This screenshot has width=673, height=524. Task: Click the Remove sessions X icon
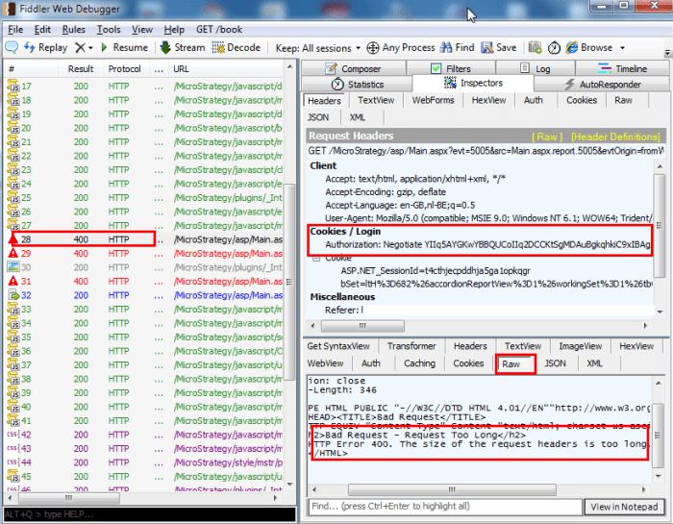(80, 47)
